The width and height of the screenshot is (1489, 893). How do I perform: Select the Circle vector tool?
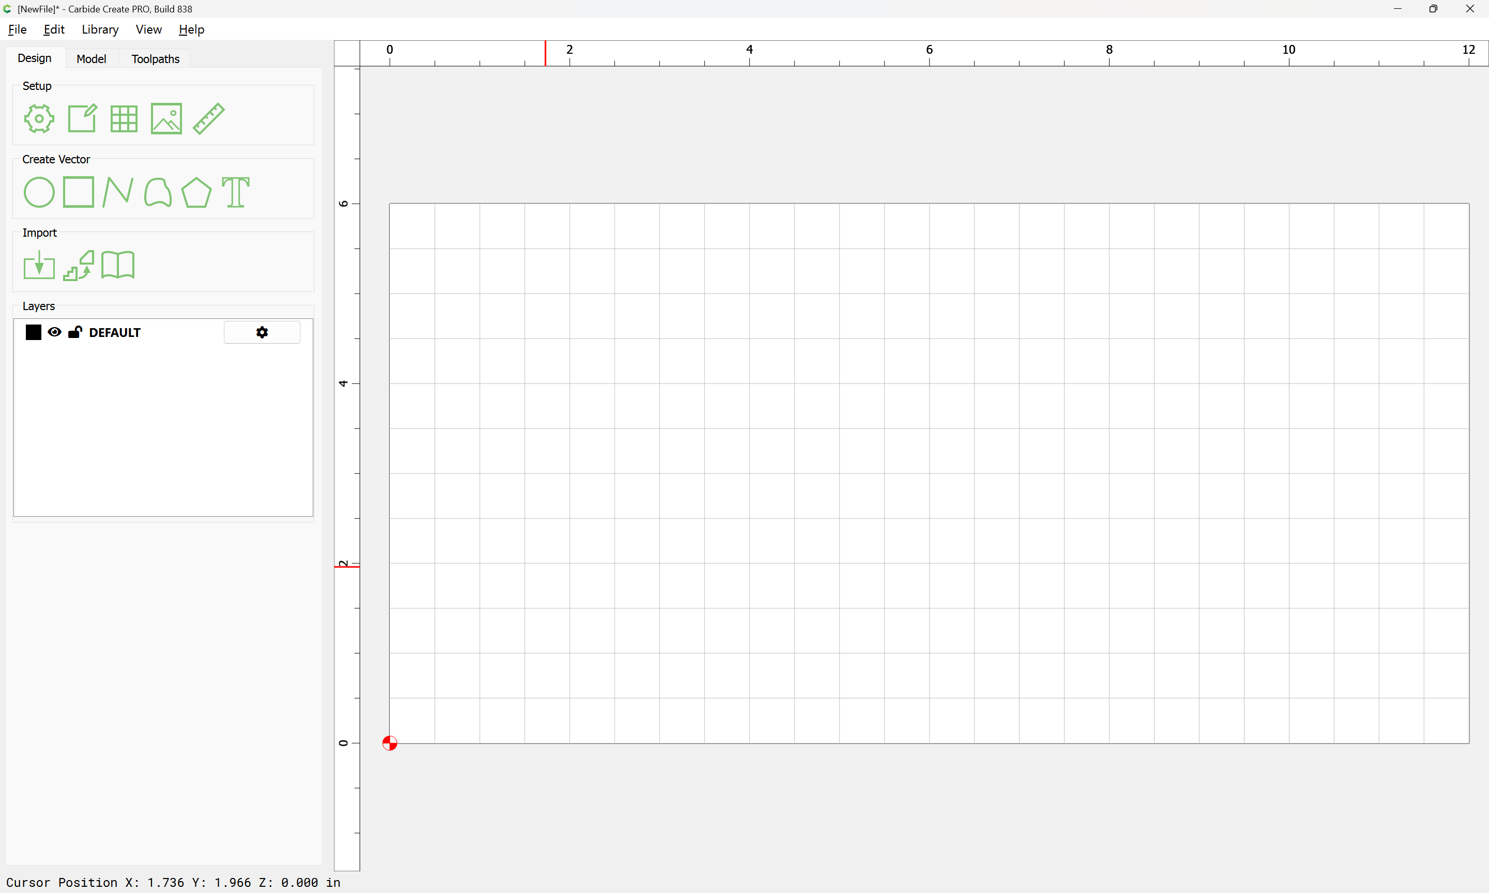pyautogui.click(x=39, y=193)
